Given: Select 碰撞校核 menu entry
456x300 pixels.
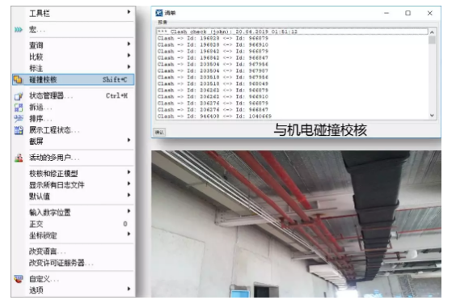Looking at the screenshot, I should [x=73, y=79].
